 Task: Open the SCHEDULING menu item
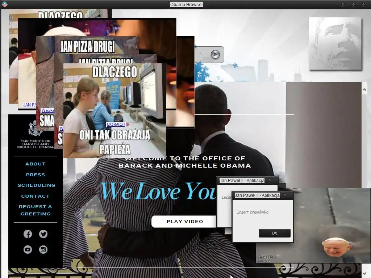[37, 185]
